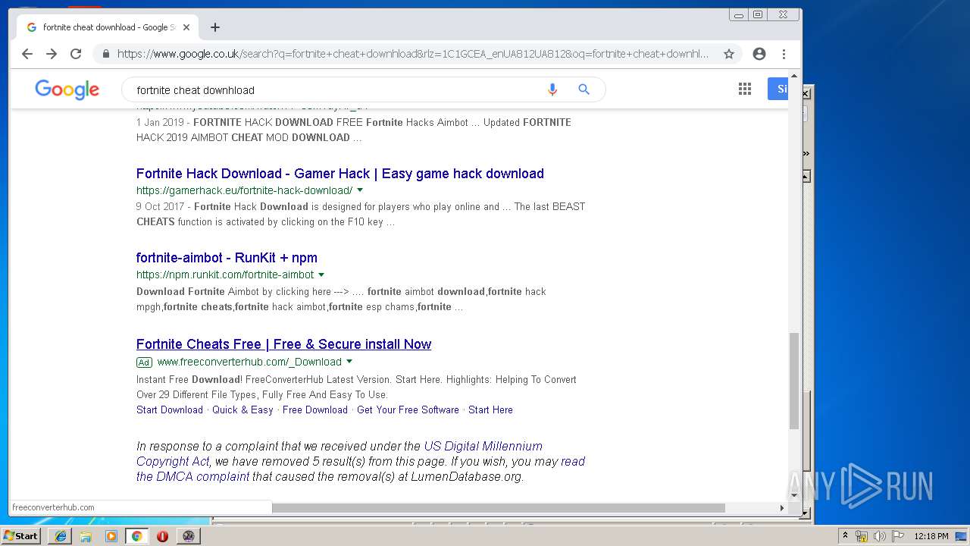Click the www.freeconverterhub.com/_Download URL text
The image size is (970, 546).
click(249, 362)
